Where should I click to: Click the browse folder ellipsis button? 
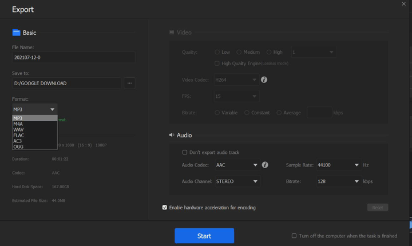click(129, 84)
